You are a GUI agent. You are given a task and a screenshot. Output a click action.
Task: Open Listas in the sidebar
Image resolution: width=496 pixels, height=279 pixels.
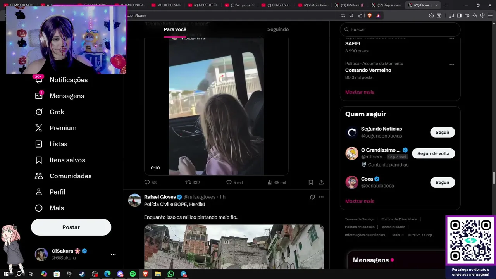(51, 144)
